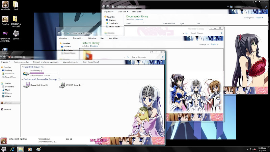Click System properties in Computer toolbar

click(x=22, y=62)
